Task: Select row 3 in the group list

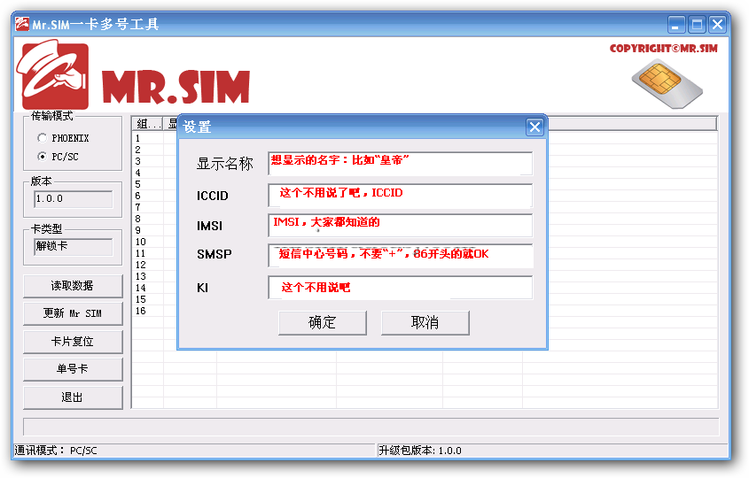Action: 137,161
